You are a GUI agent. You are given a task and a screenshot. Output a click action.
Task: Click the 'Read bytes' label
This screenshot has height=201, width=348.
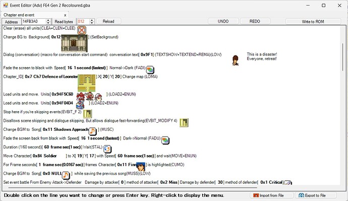(x=64, y=22)
